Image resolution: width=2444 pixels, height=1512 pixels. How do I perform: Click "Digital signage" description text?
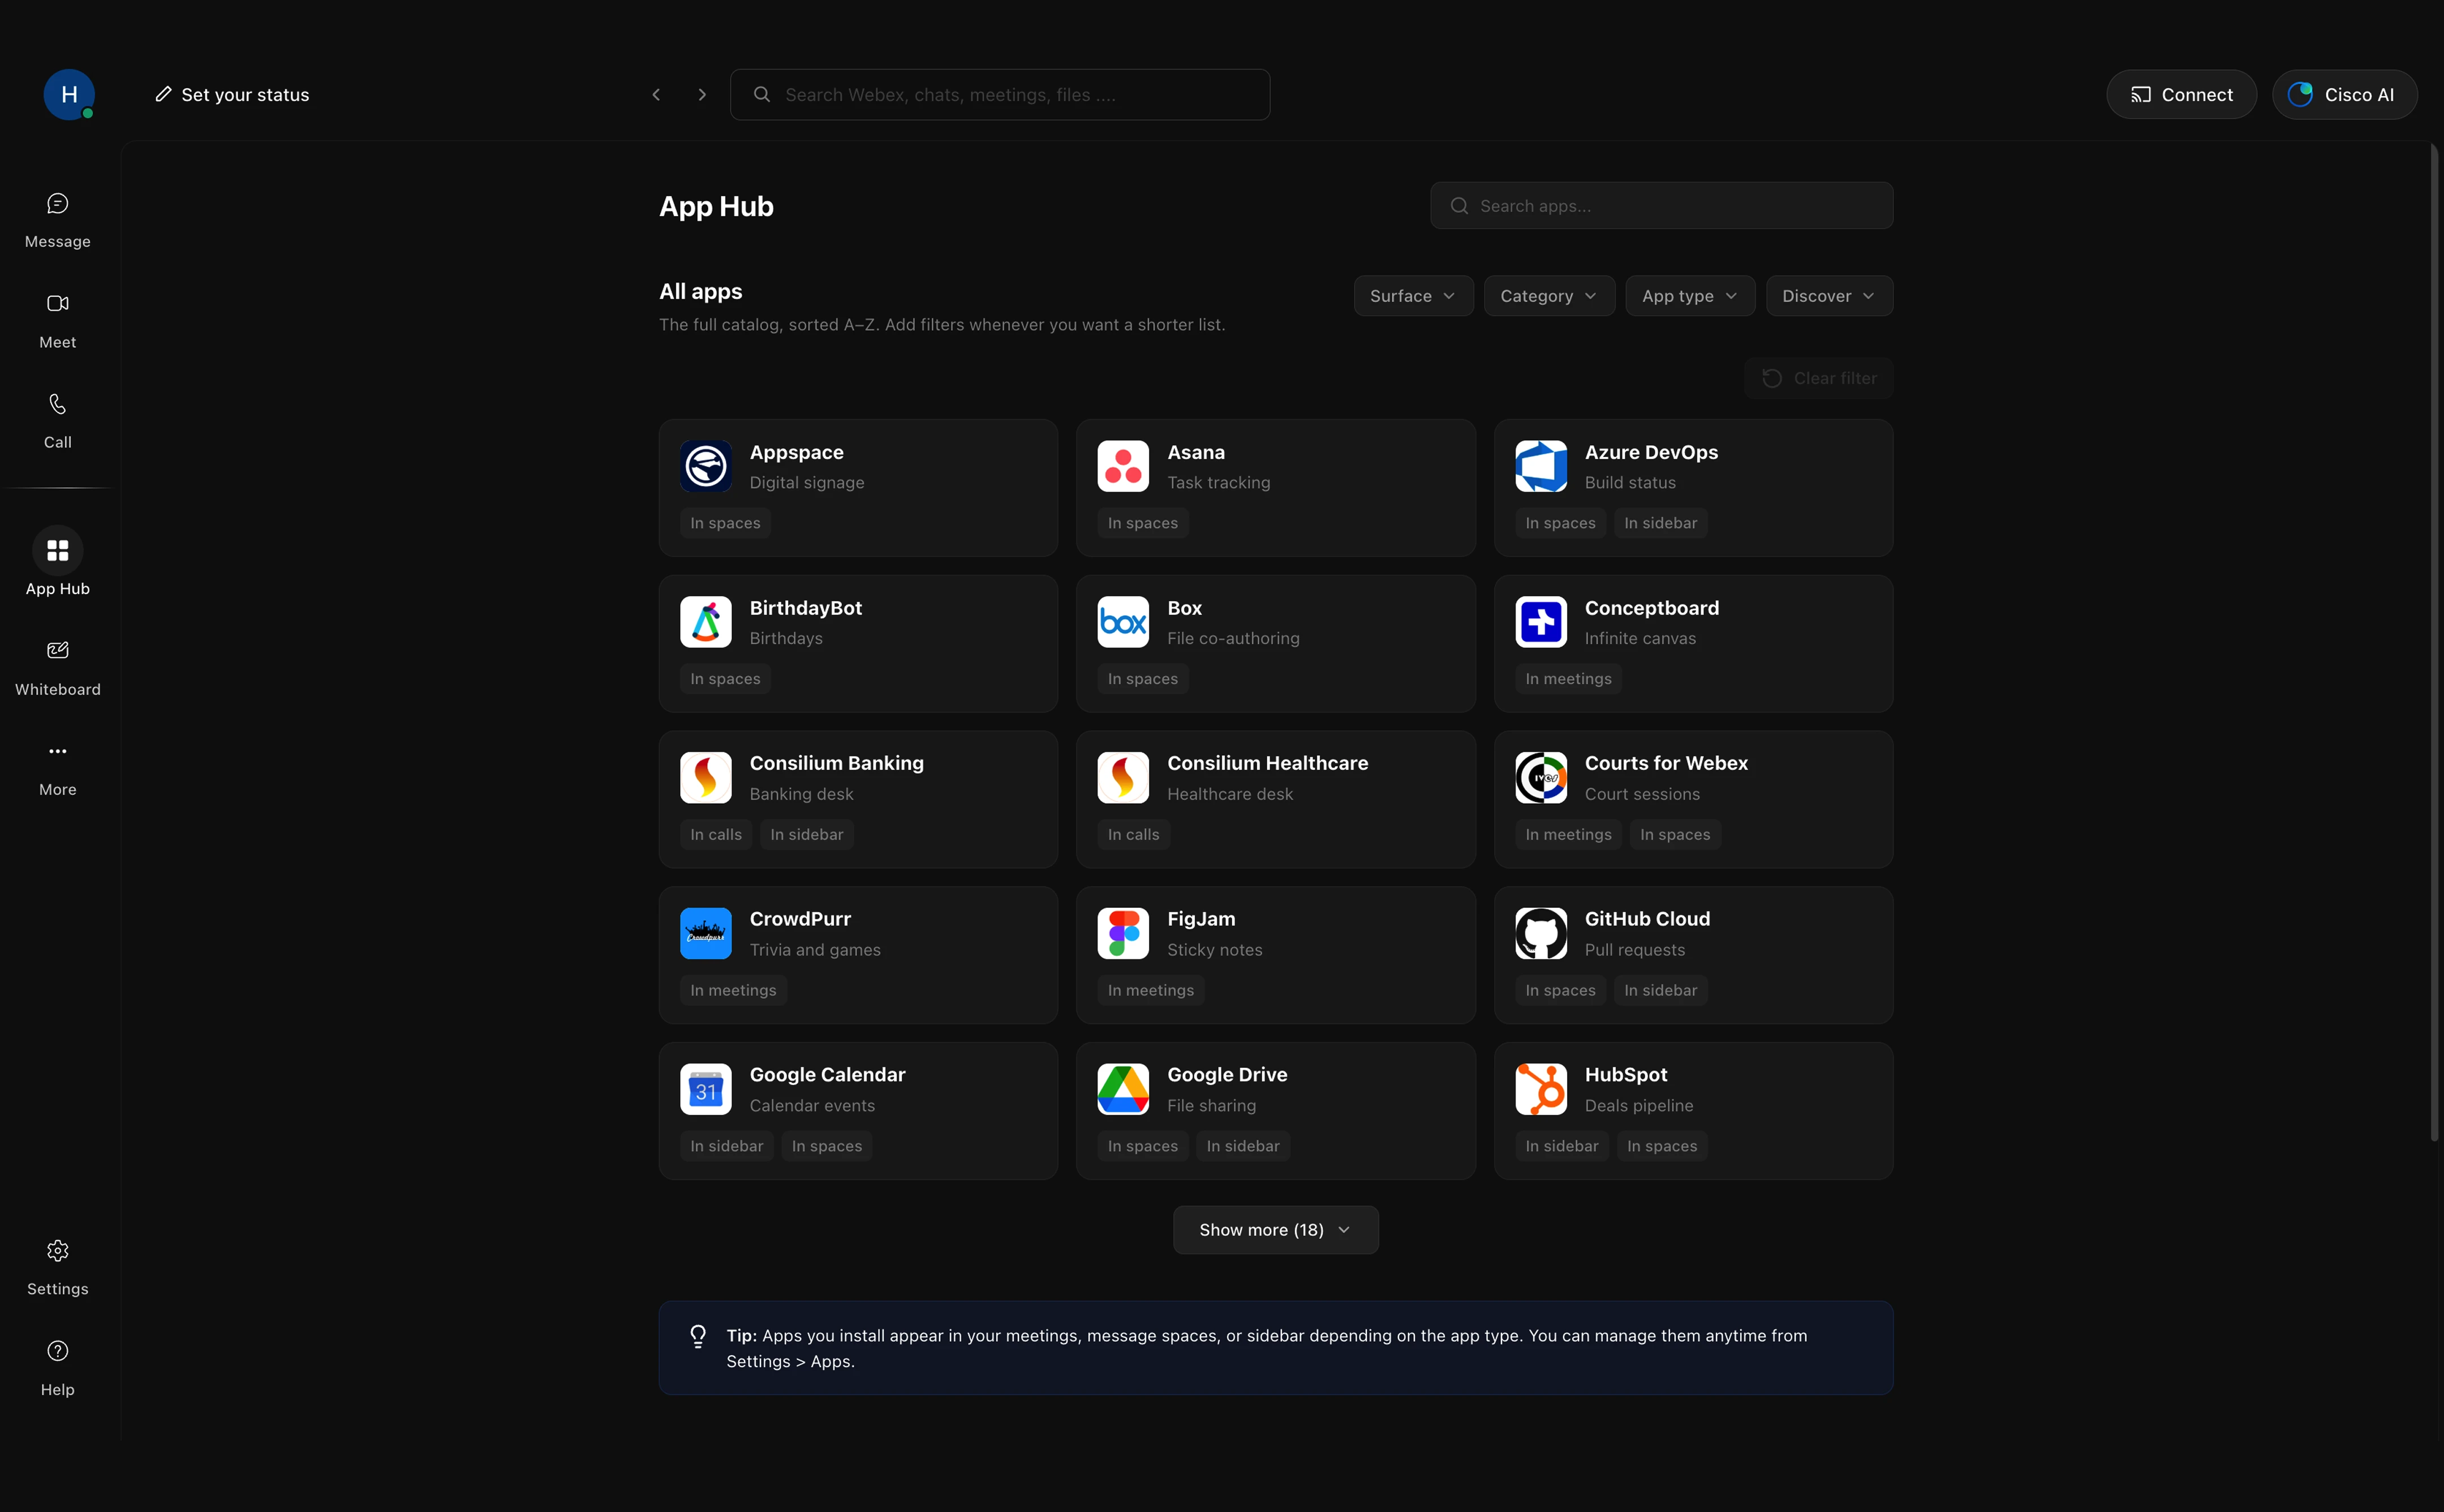pos(807,482)
